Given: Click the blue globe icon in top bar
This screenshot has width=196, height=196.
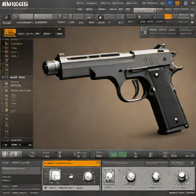Looking at the screenshot, I should point(170,3).
